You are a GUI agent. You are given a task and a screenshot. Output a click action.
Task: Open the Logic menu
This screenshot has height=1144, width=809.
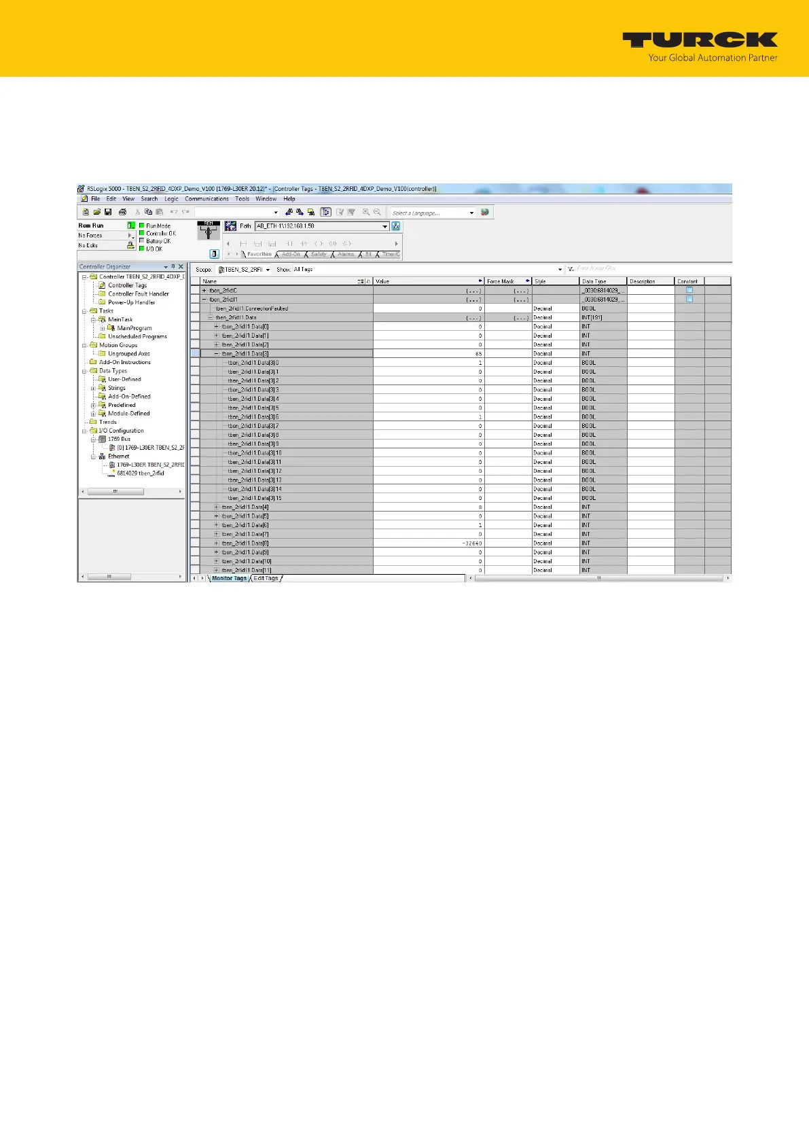click(171, 199)
